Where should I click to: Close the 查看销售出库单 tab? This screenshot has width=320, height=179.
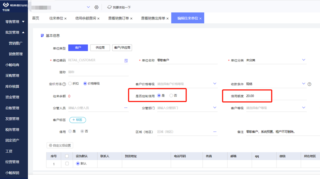tap(167, 18)
